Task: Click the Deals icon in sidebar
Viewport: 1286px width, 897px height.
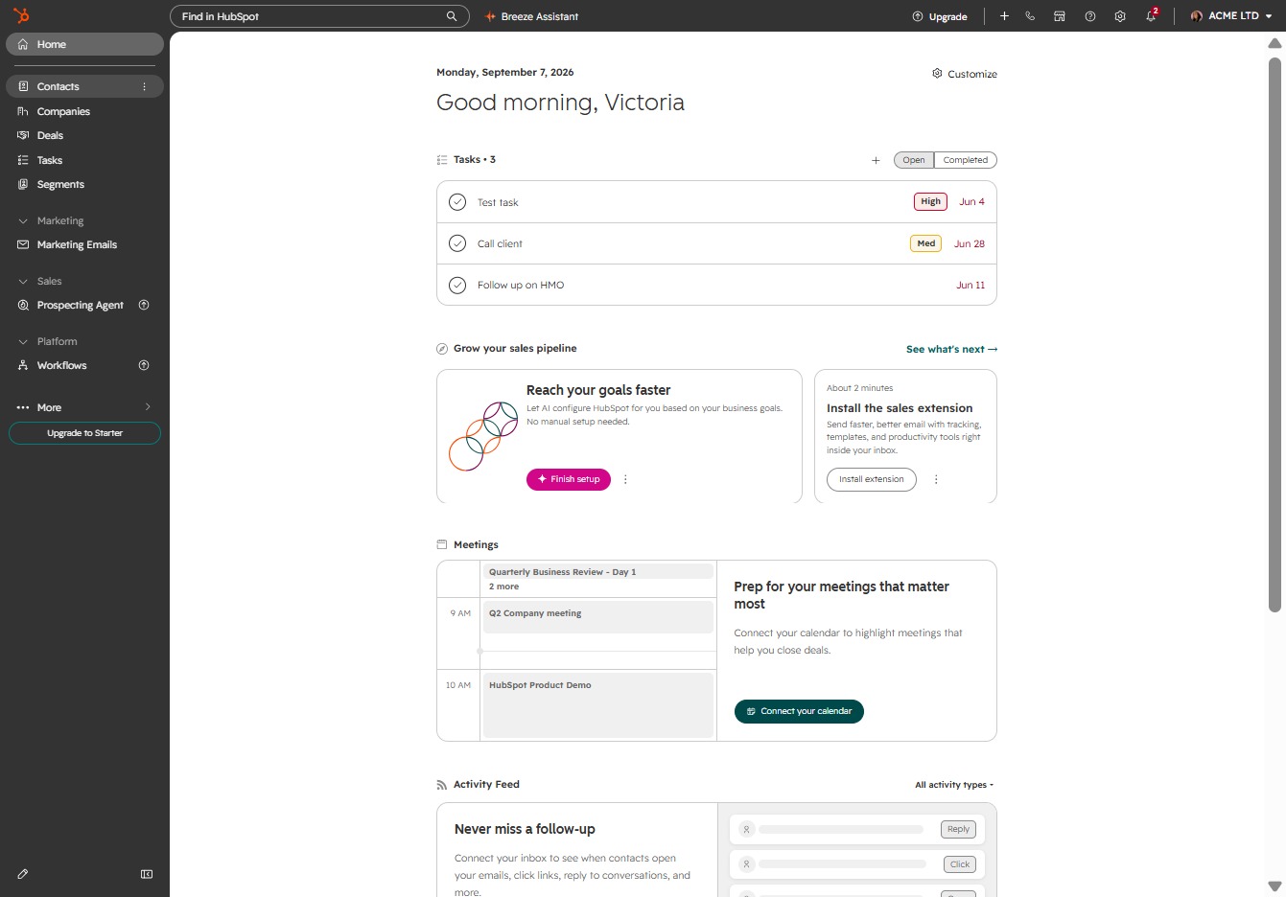Action: point(23,135)
